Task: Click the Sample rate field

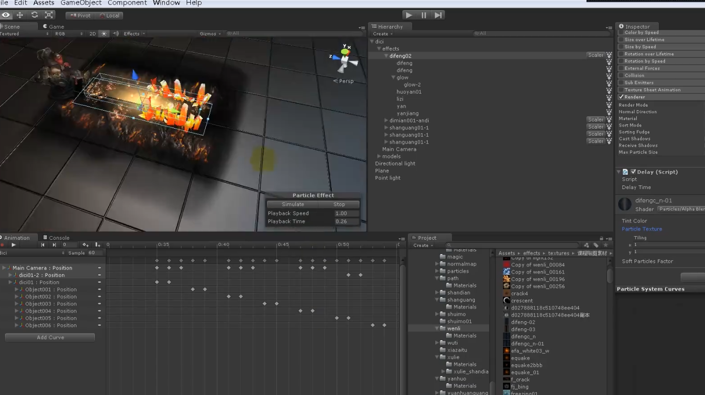Action: point(95,253)
